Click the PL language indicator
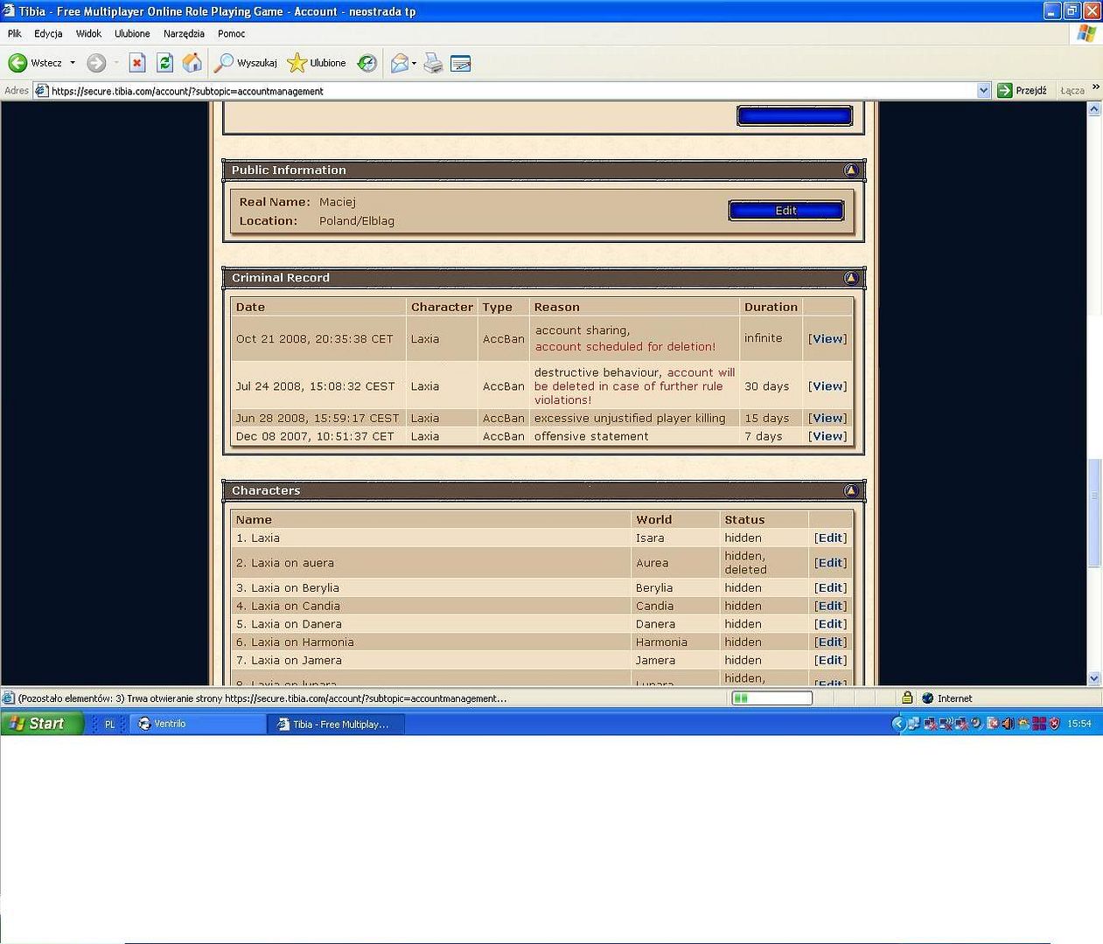The height and width of the screenshot is (944, 1103). pos(109,725)
